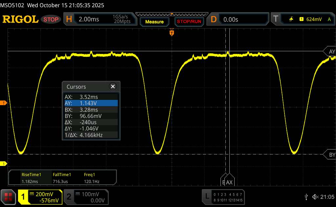The height and width of the screenshot is (207, 336).
Task: Select the BX 3.28ms cursor row
Action: [x=91, y=109]
